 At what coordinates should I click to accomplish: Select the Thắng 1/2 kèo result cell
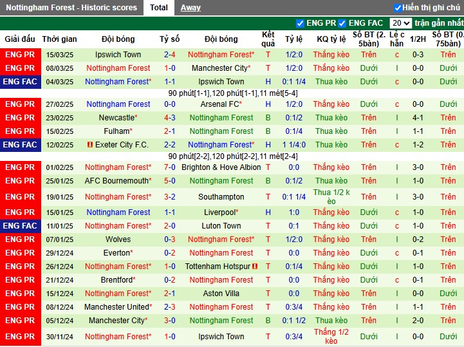[x=331, y=337]
